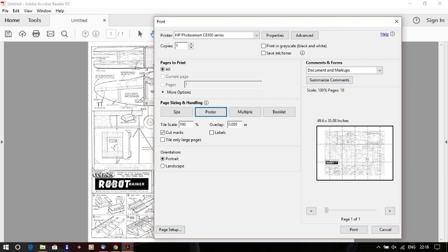This screenshot has width=448, height=252.
Task: Open the Edit menu
Action: 16,10
